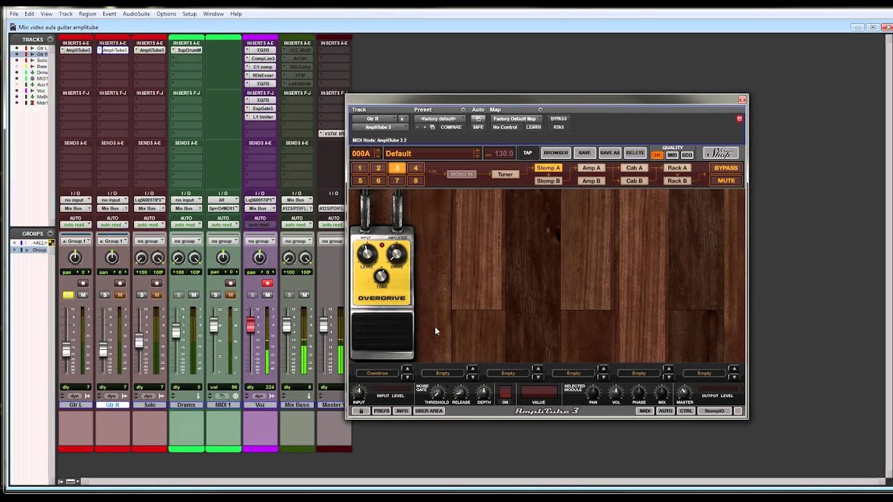Click the padlock icon in AmpliTube footer
Image resolution: width=893 pixels, height=502 pixels.
[361, 411]
